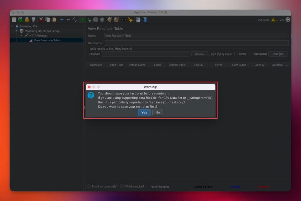
Task: Click the Start no pauses icon
Action: [x=89, y=20]
